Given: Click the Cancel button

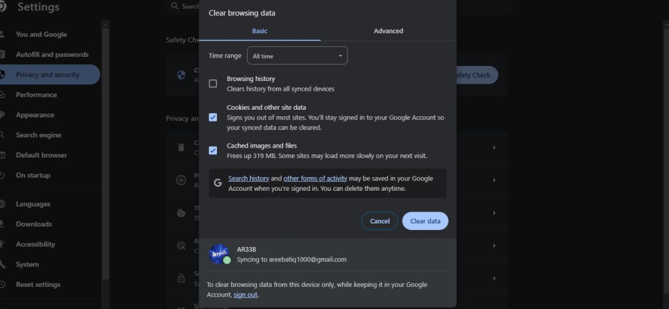Looking at the screenshot, I should tap(380, 221).
